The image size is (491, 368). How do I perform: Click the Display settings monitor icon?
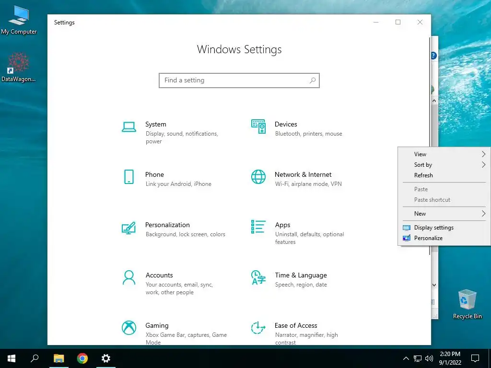(x=407, y=228)
